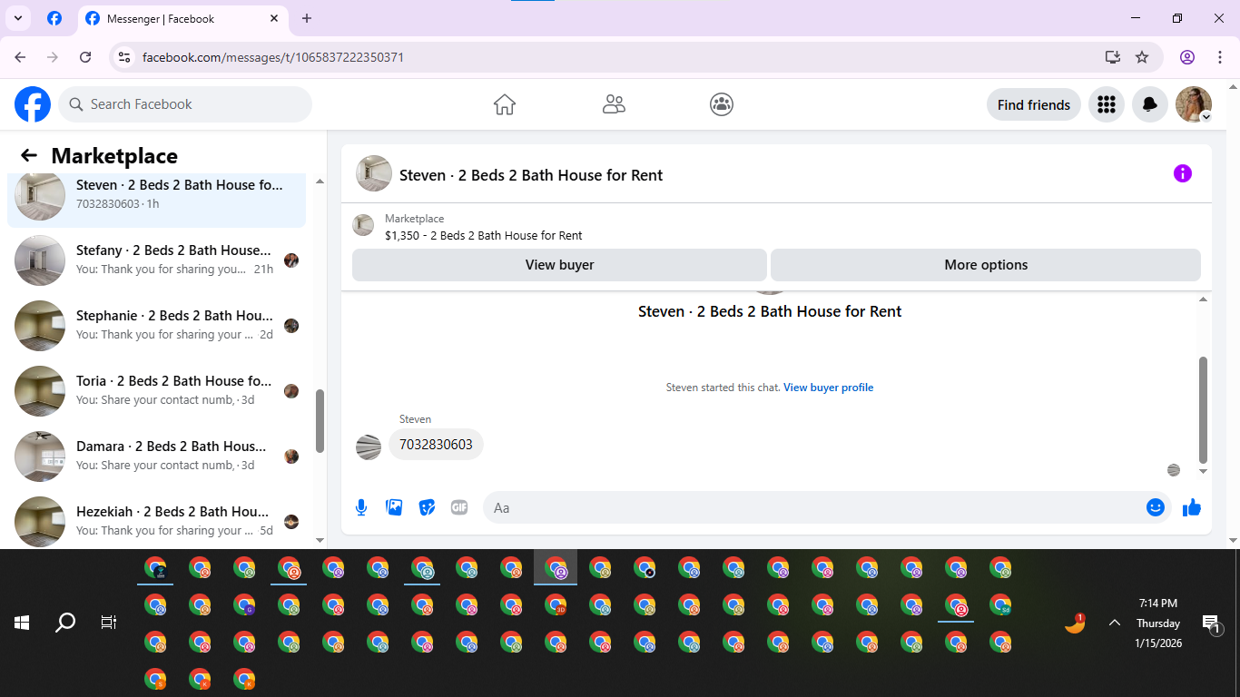The width and height of the screenshot is (1240, 697).
Task: Open the account profile picture menu
Action: pyautogui.click(x=1194, y=104)
